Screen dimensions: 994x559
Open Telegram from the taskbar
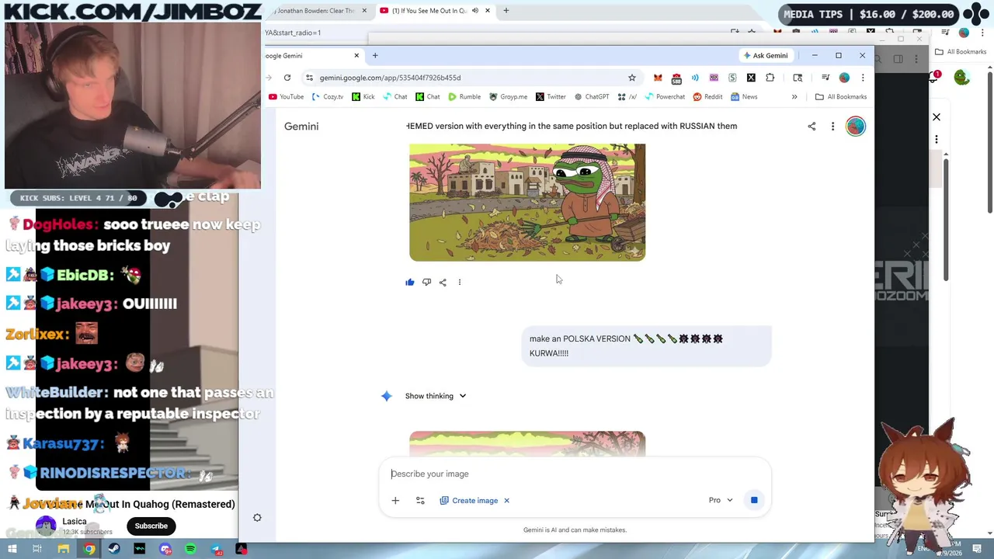(216, 549)
